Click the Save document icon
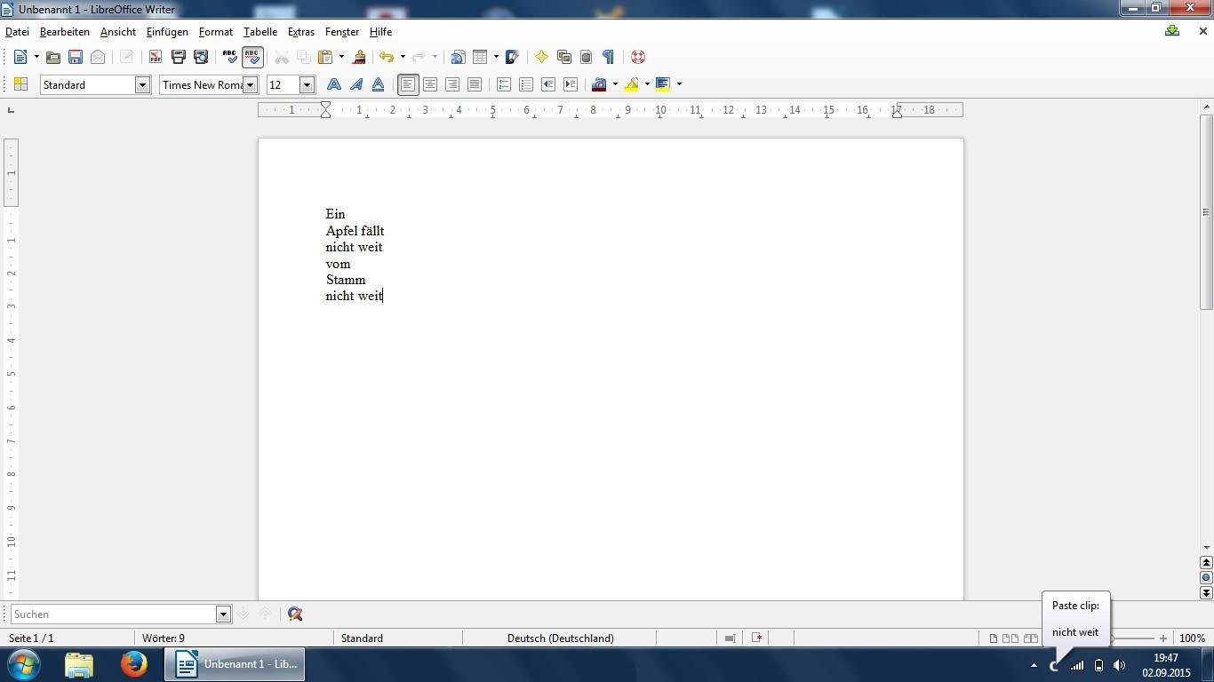The image size is (1214, 682). coord(76,57)
